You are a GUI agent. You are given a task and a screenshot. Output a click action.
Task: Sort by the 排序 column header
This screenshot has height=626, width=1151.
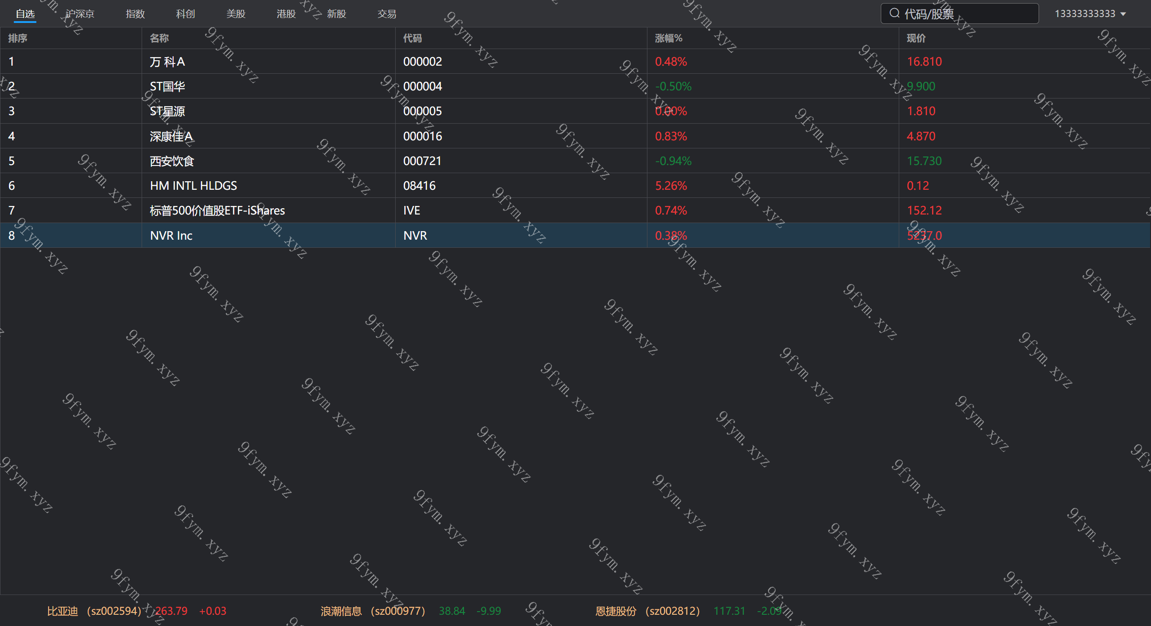click(x=18, y=38)
